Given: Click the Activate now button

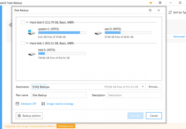Looking at the screenshot, I should [66, 126].
